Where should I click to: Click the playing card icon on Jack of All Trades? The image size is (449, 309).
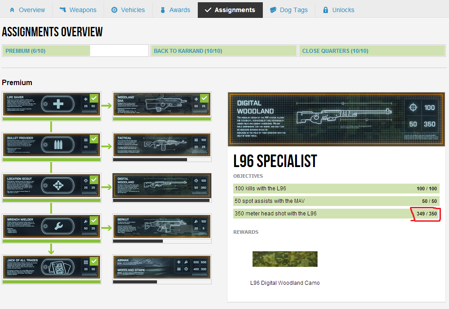tap(58, 267)
